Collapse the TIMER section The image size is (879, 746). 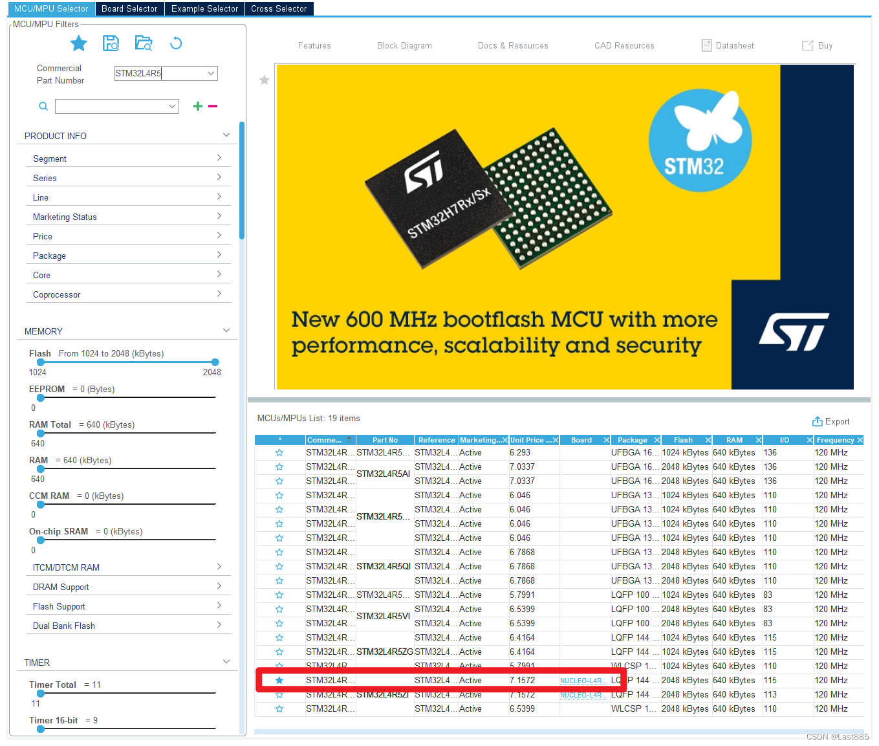click(226, 662)
